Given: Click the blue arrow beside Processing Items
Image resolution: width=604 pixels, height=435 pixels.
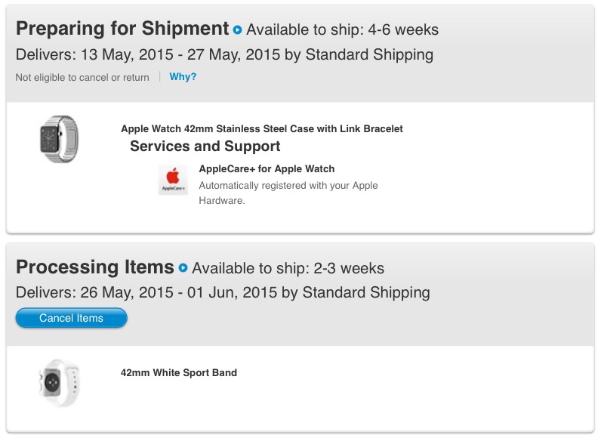Looking at the screenshot, I should point(183,268).
